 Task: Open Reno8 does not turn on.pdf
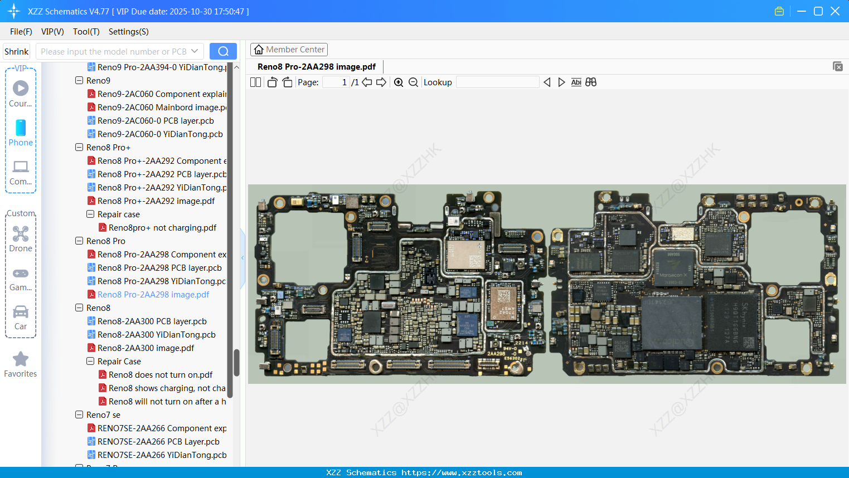tap(156, 374)
